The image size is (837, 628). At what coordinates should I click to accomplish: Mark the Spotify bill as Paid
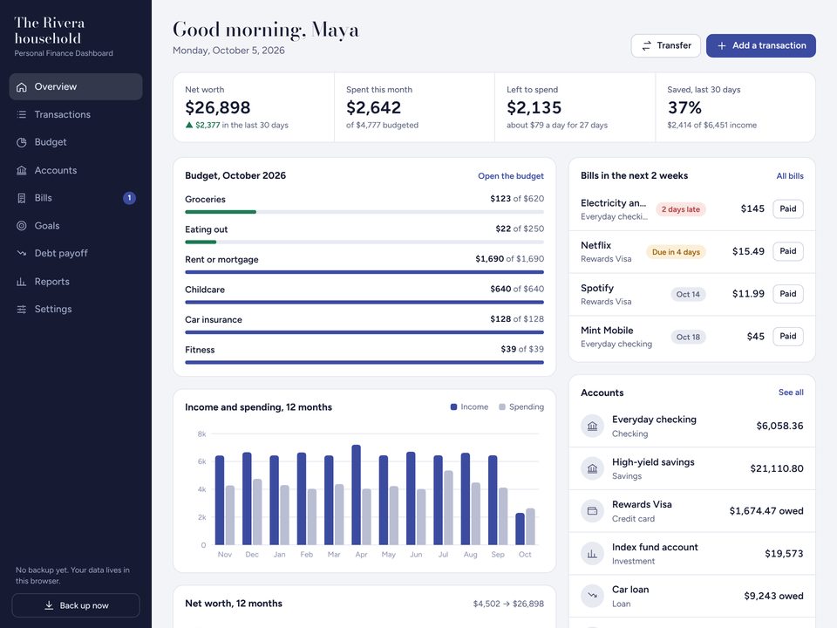pyautogui.click(x=788, y=294)
